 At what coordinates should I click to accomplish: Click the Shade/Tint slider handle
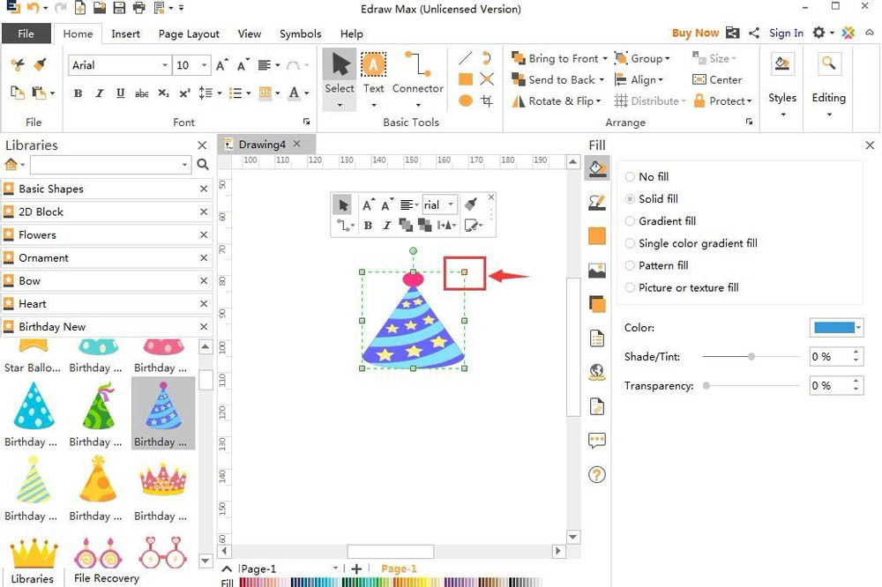[751, 357]
